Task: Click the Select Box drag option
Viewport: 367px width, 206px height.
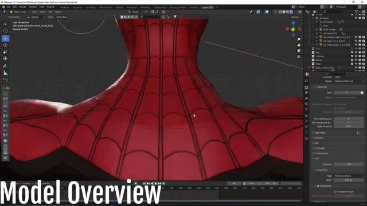Action: (x=62, y=17)
